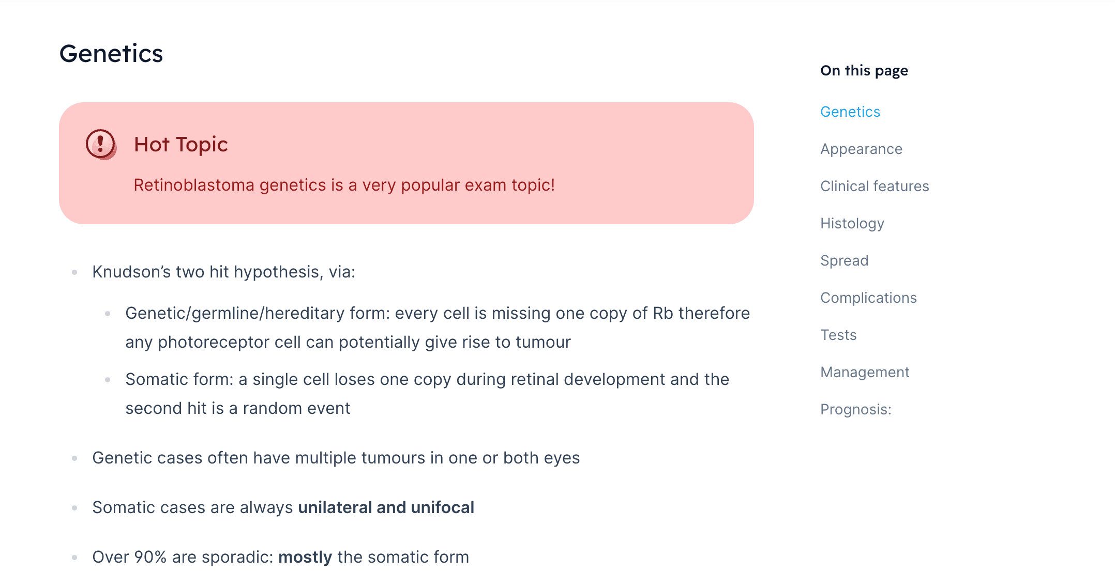This screenshot has height=588, width=1115.
Task: Navigate to Histology in page contents
Action: pyautogui.click(x=852, y=223)
